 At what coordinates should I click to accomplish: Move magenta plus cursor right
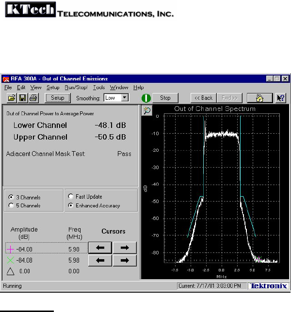click(x=125, y=248)
